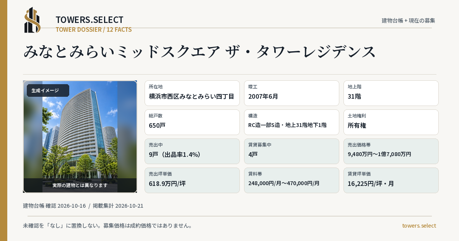Click the 売出中 9戸 listing card

coord(192,151)
